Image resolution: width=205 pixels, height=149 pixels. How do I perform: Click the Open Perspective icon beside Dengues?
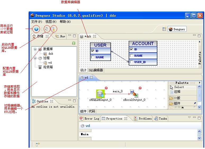[x=164, y=29]
